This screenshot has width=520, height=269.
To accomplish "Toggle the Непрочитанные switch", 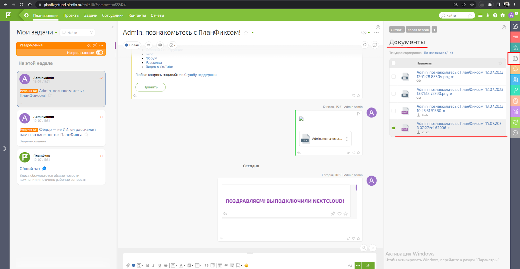I will click(99, 52).
